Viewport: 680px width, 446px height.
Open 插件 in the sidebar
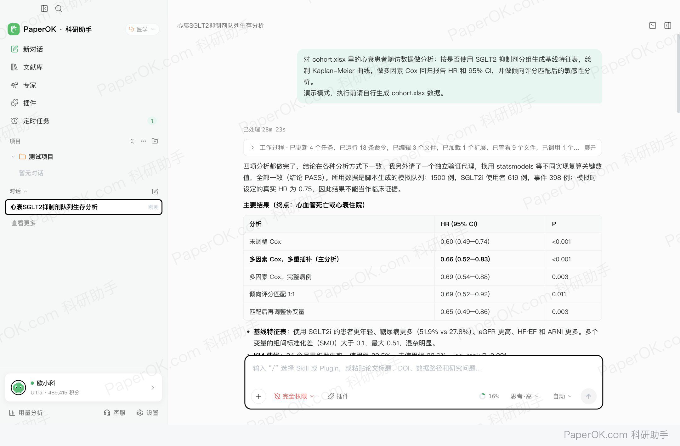point(83,103)
